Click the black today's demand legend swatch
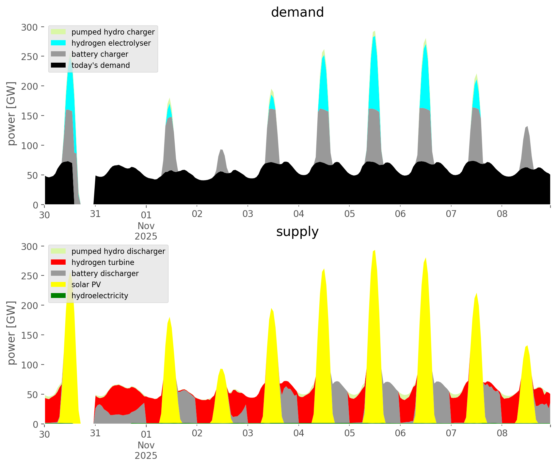The height and width of the screenshot is (467, 557). (58, 65)
